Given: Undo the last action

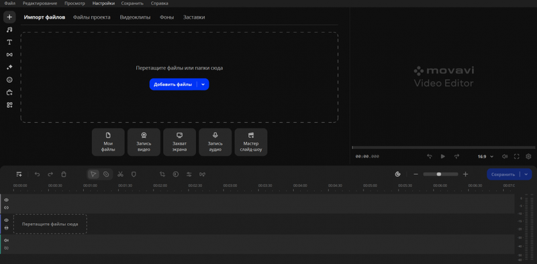Looking at the screenshot, I should pos(38,174).
